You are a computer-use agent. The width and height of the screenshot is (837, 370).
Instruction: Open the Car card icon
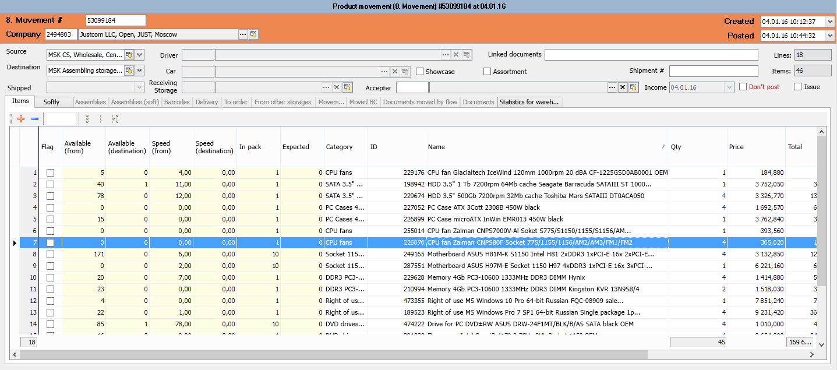[x=406, y=71]
